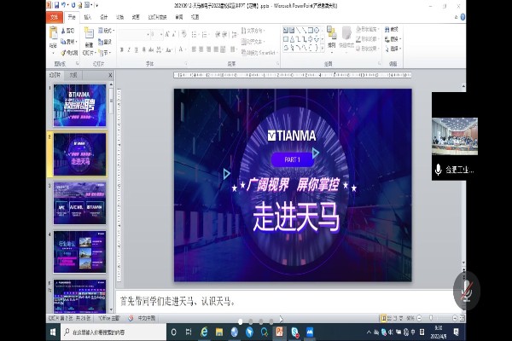Switch to the Insert ribbon tab
512x341 pixels.
[88, 16]
